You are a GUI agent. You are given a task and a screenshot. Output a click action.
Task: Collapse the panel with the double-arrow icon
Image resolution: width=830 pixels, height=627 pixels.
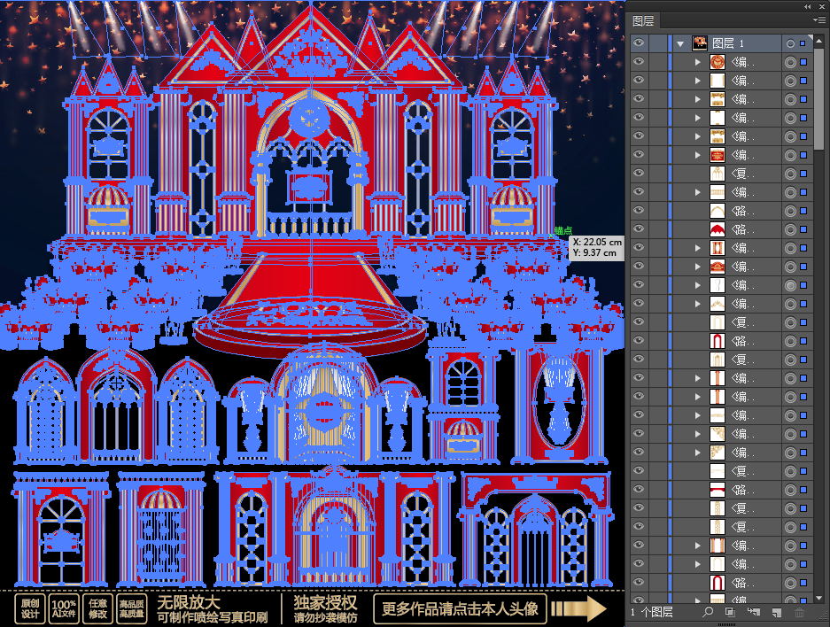point(807,6)
